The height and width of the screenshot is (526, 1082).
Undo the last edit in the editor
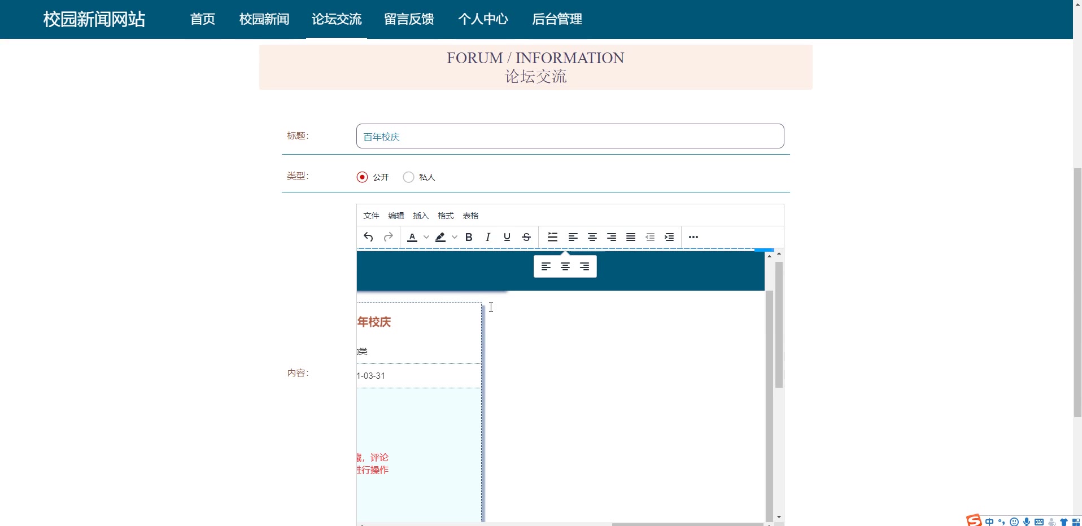click(x=368, y=237)
